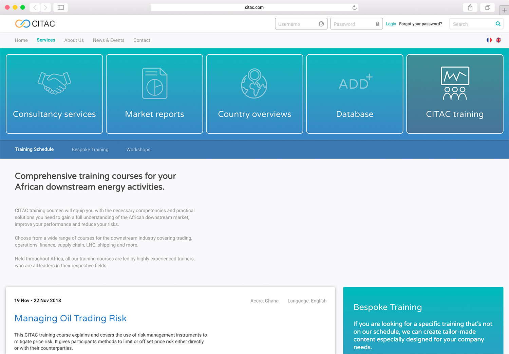
Task: Select the Country overviews globe icon
Action: pos(254,84)
